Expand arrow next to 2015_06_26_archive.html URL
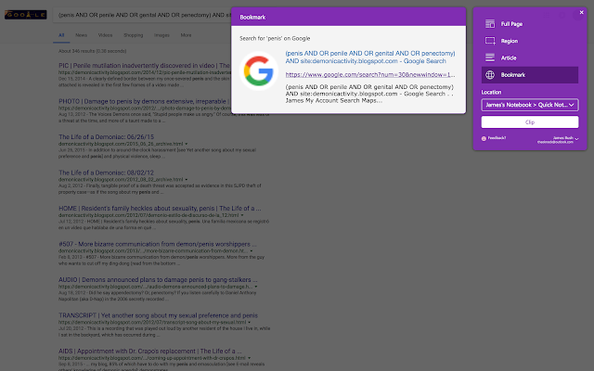Viewport: 594px width, 371px height. (187, 144)
